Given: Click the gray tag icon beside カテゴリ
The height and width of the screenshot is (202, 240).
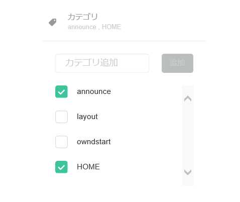Looking at the screenshot, I should click(53, 22).
